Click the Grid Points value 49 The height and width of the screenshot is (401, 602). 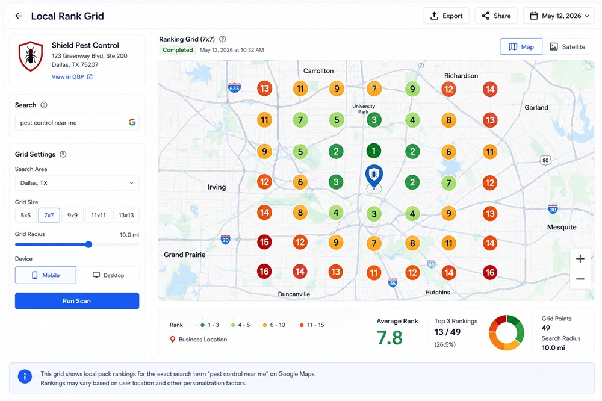pyautogui.click(x=545, y=328)
